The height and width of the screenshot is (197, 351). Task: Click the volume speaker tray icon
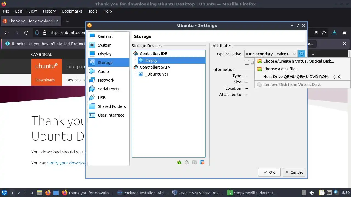point(311,193)
